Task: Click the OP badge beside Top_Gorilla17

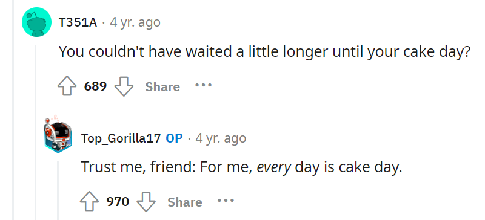Action: click(174, 138)
